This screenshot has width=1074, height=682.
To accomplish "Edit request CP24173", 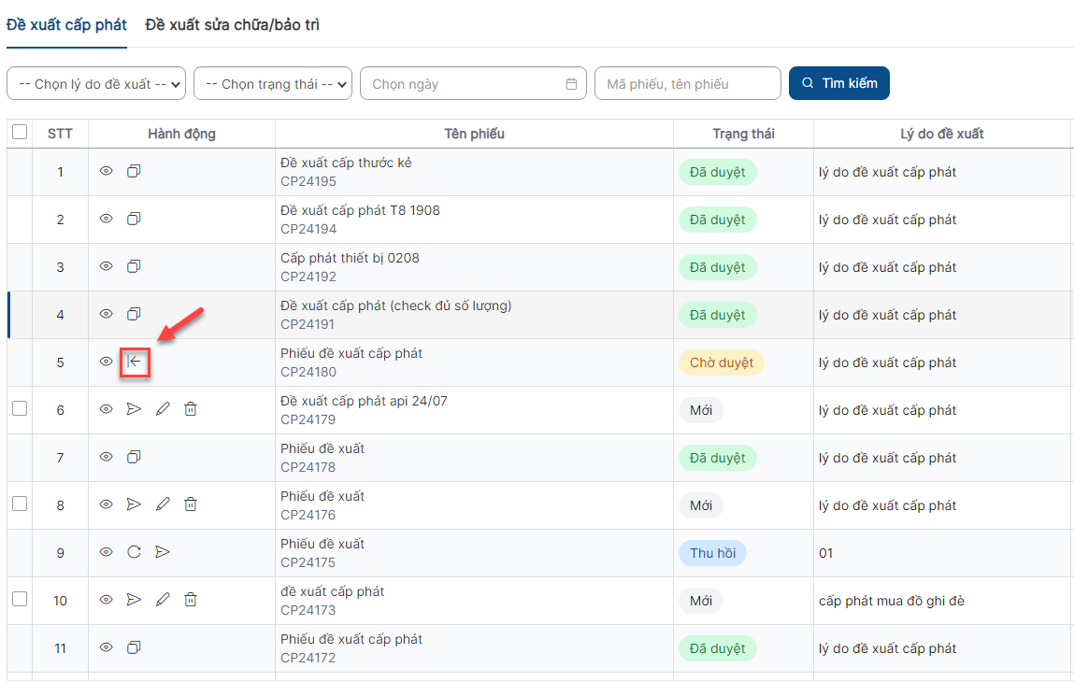I will pyautogui.click(x=163, y=599).
